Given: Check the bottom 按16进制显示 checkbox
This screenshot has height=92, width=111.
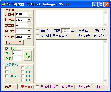Looking at the screenshot, I should 37,87.
